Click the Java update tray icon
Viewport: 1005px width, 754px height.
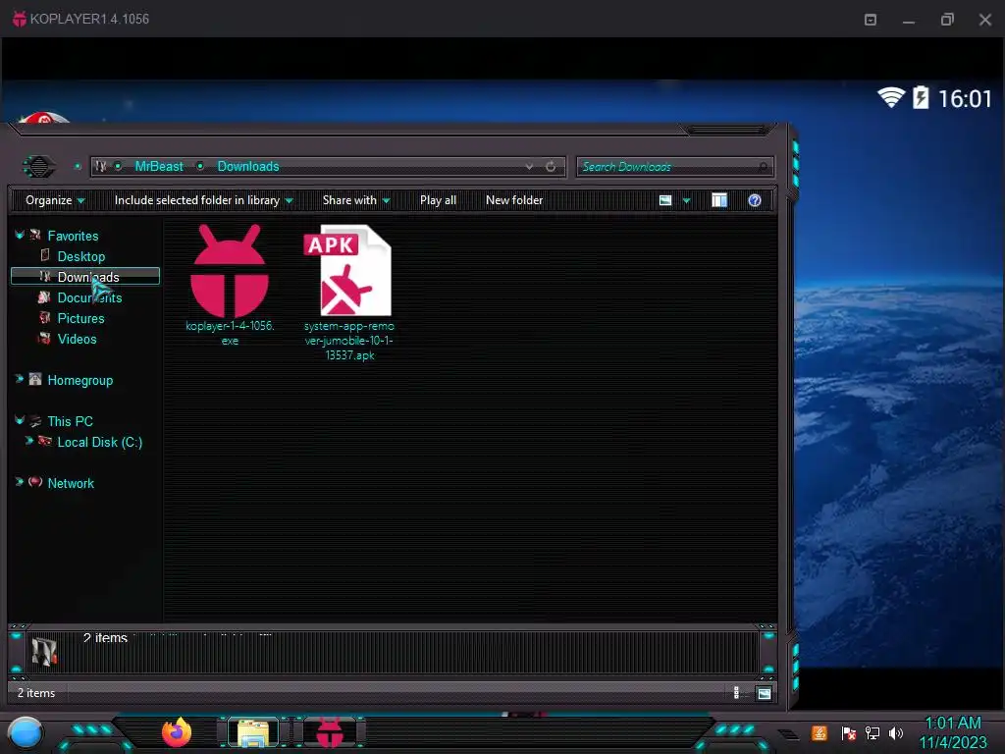click(819, 732)
